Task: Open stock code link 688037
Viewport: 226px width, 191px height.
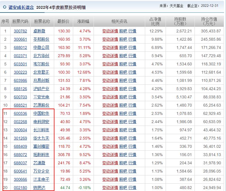Action: (x=20, y=163)
